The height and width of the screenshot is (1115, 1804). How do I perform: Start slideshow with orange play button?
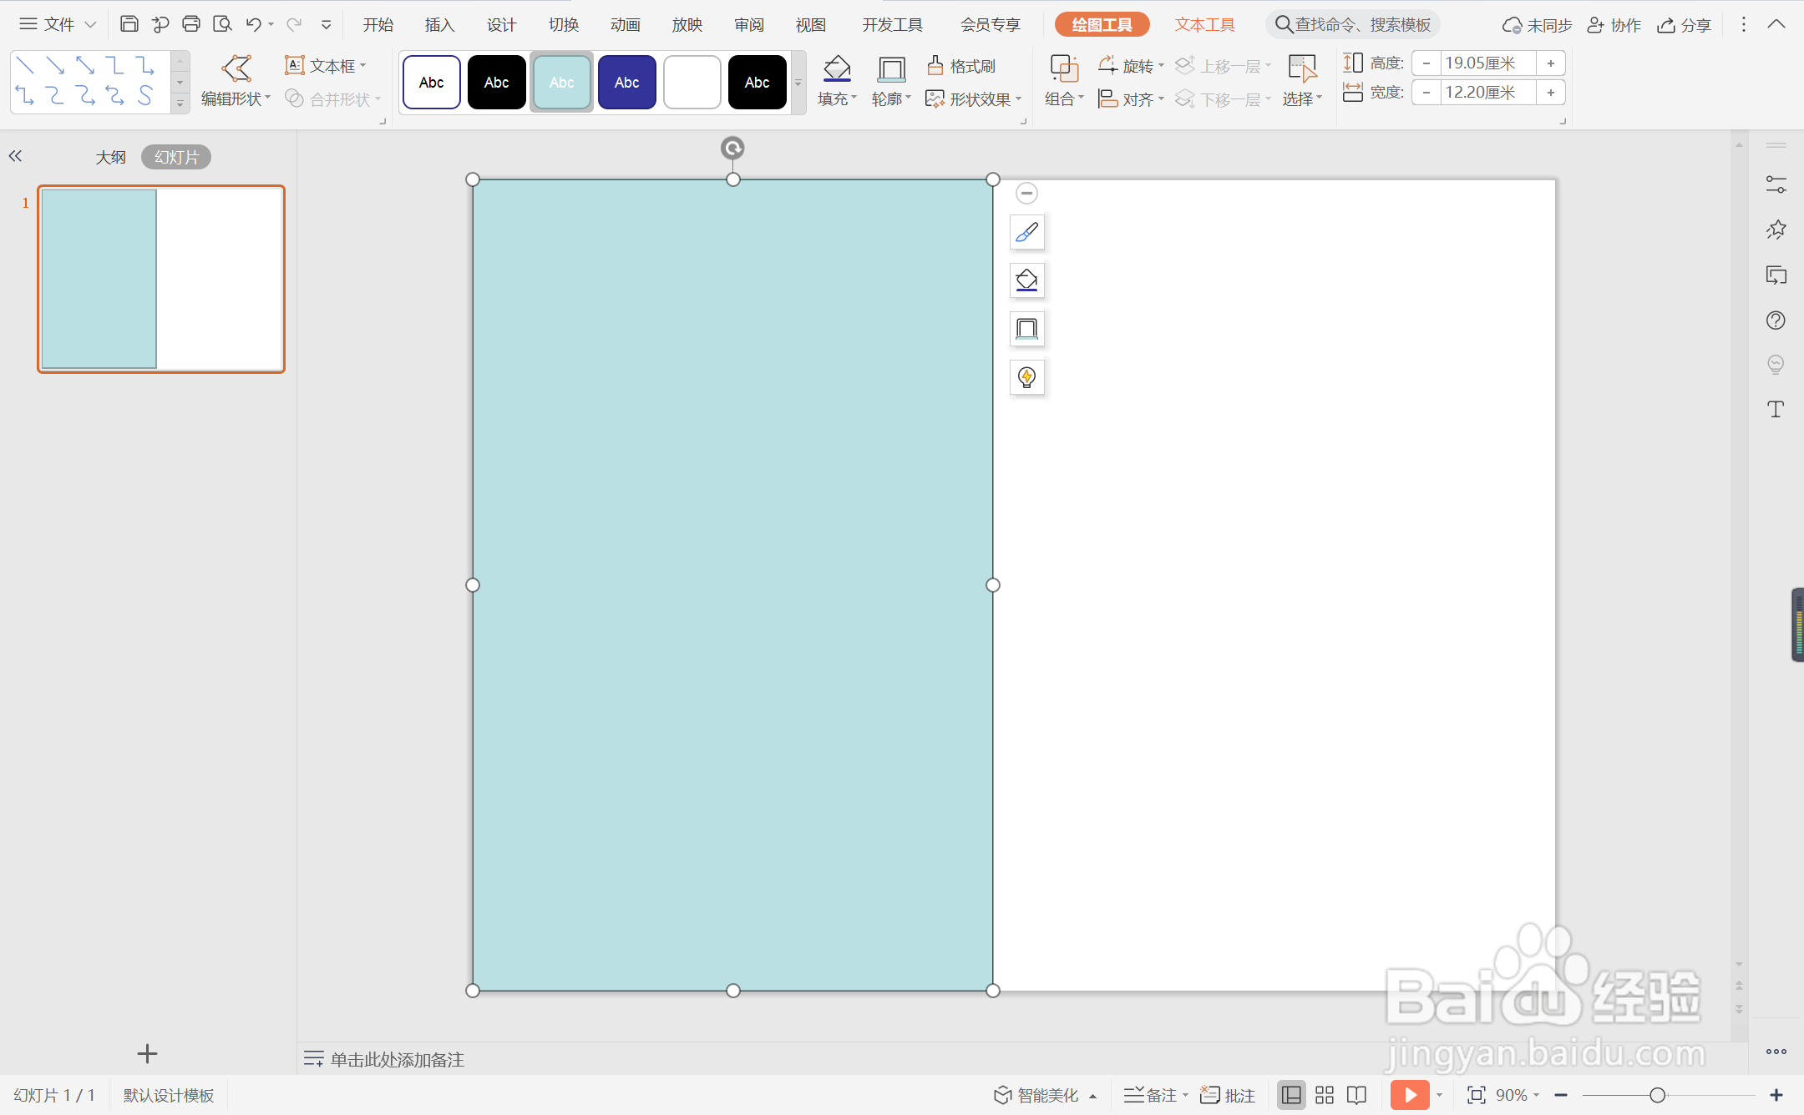click(1410, 1094)
